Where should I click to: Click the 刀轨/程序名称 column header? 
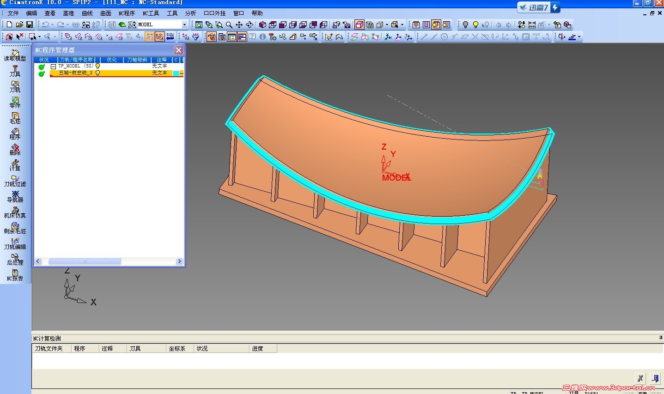point(76,60)
